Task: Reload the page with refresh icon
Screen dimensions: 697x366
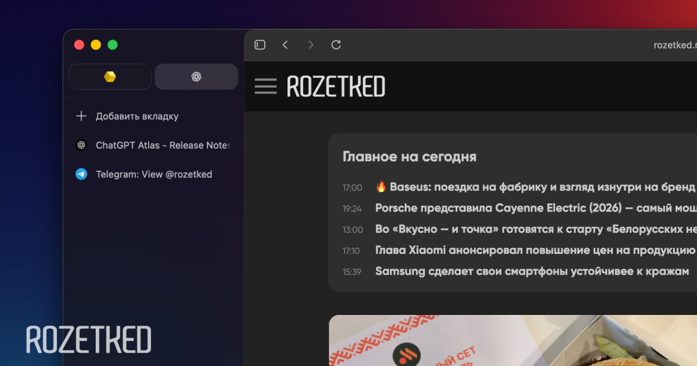Action: pyautogui.click(x=336, y=45)
